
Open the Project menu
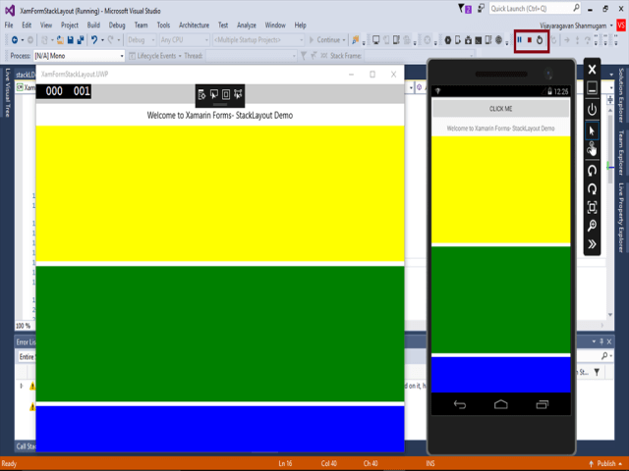[70, 26]
